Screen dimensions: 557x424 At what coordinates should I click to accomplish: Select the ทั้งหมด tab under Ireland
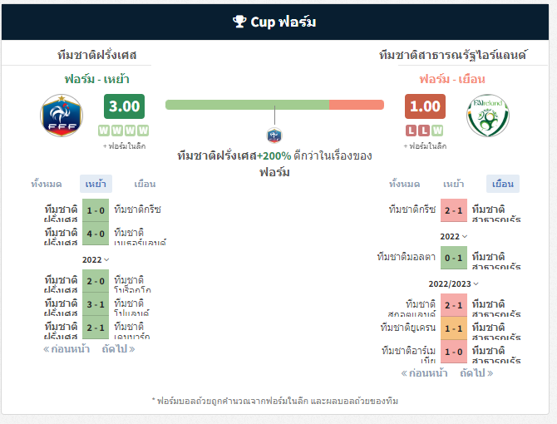click(x=404, y=184)
